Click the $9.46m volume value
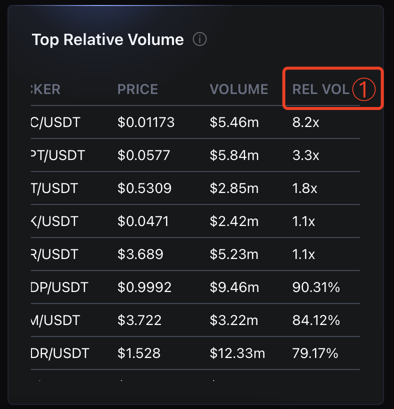This screenshot has width=394, height=409. [234, 287]
